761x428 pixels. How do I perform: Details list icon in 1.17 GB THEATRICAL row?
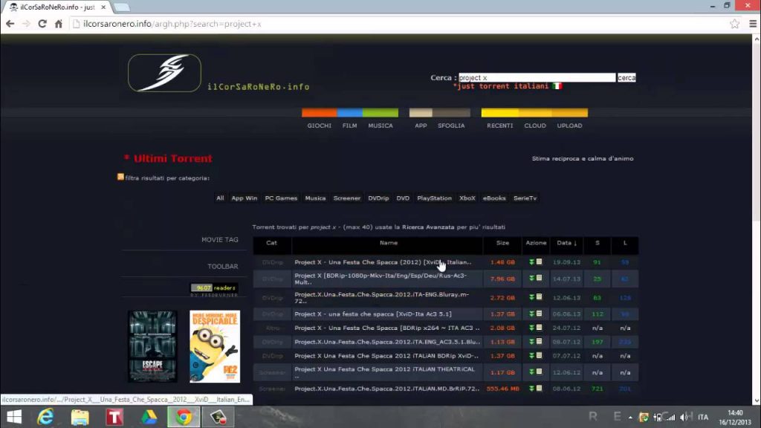point(540,372)
